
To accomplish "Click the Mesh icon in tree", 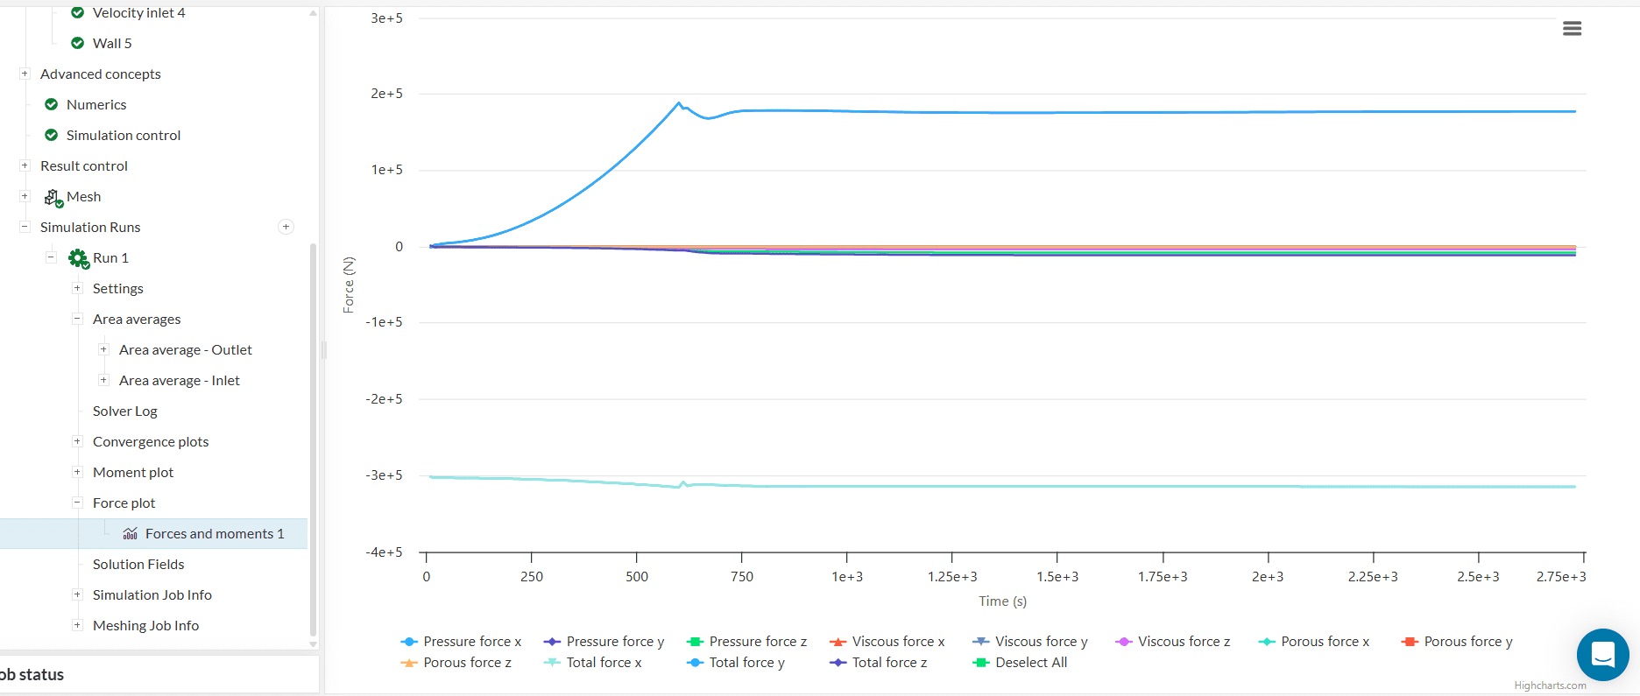I will point(53,198).
